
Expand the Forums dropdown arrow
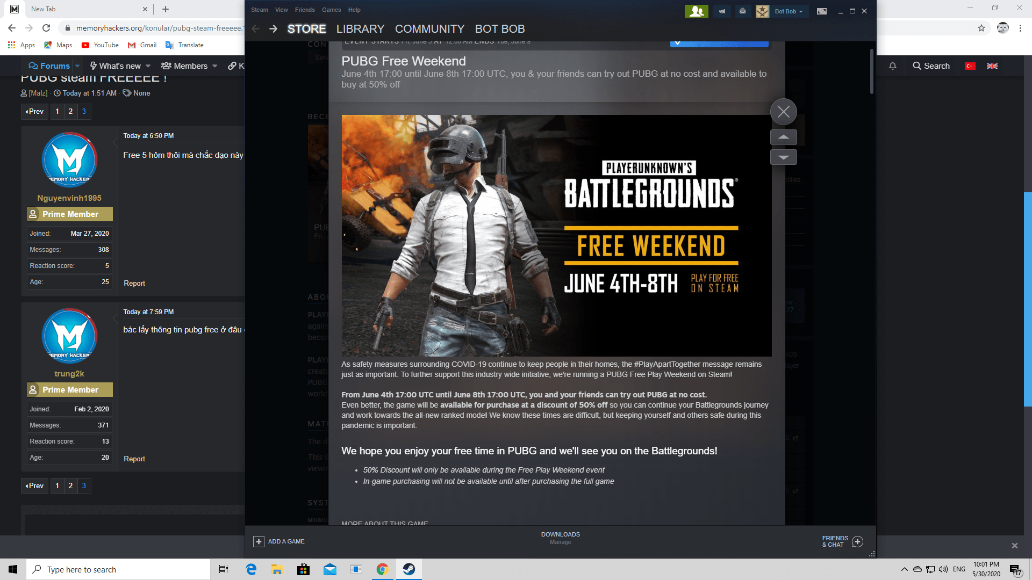(77, 66)
